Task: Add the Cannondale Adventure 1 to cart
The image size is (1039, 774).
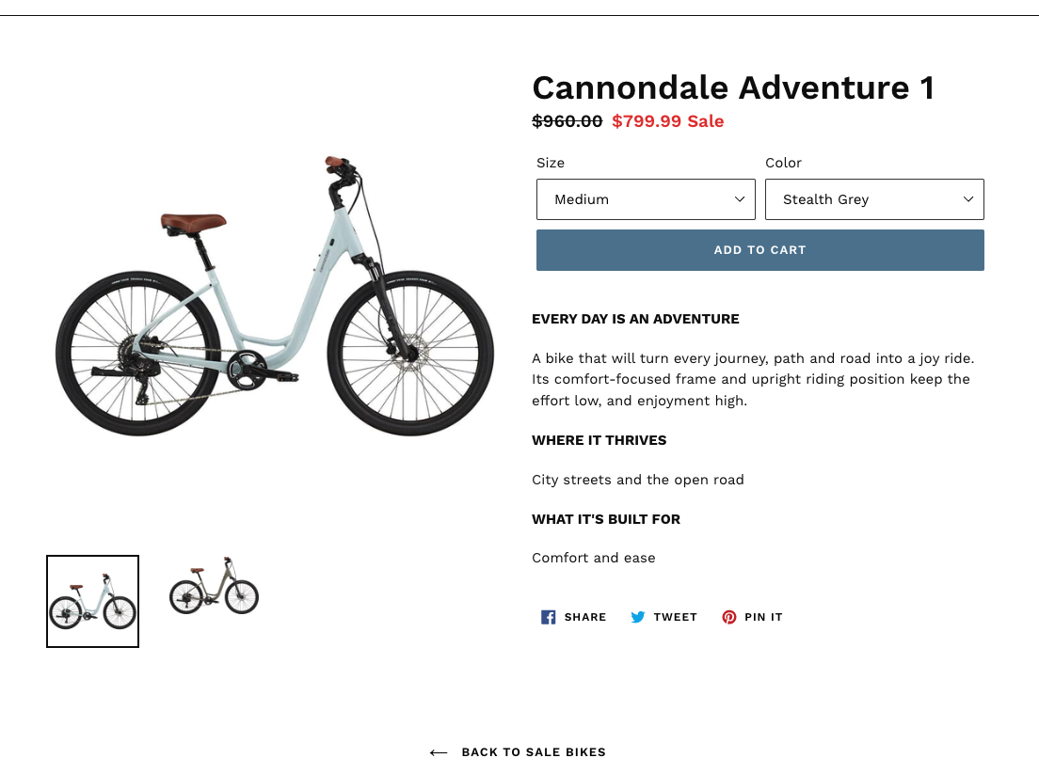Action: (759, 250)
